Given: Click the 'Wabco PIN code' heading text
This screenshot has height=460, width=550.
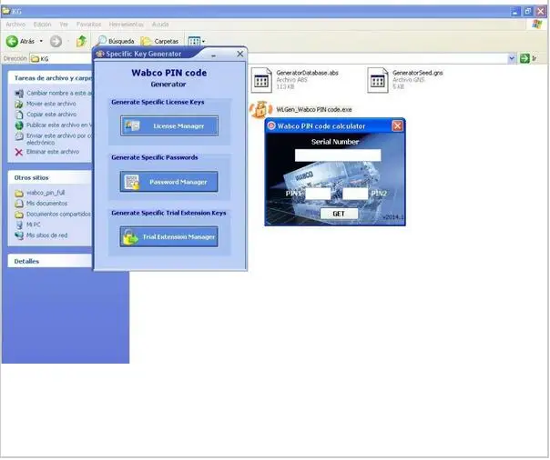Looking at the screenshot, I should (x=169, y=73).
